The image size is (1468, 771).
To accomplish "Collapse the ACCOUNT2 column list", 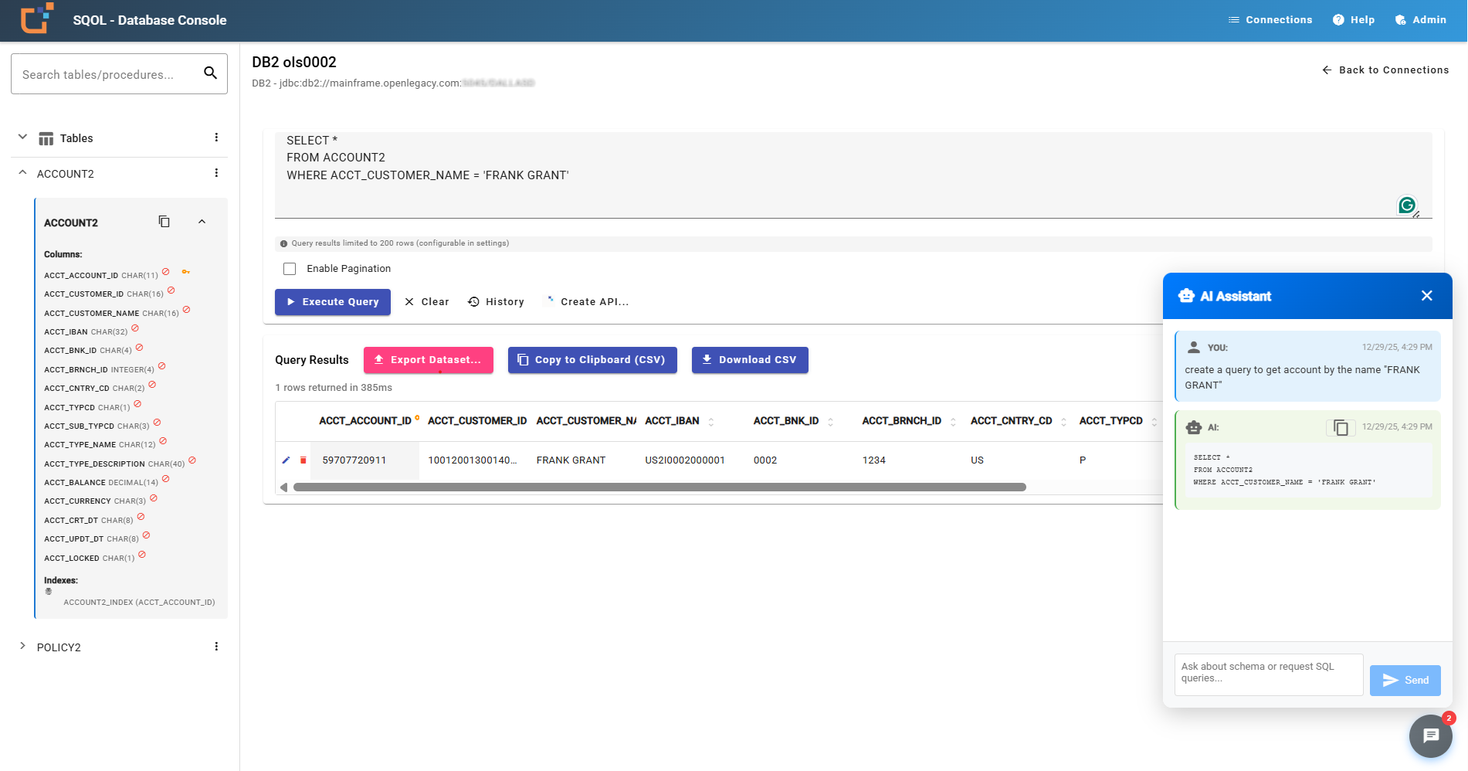I will coord(202,222).
